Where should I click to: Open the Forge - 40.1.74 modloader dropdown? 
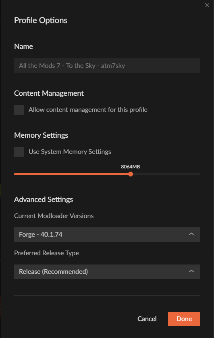click(107, 235)
